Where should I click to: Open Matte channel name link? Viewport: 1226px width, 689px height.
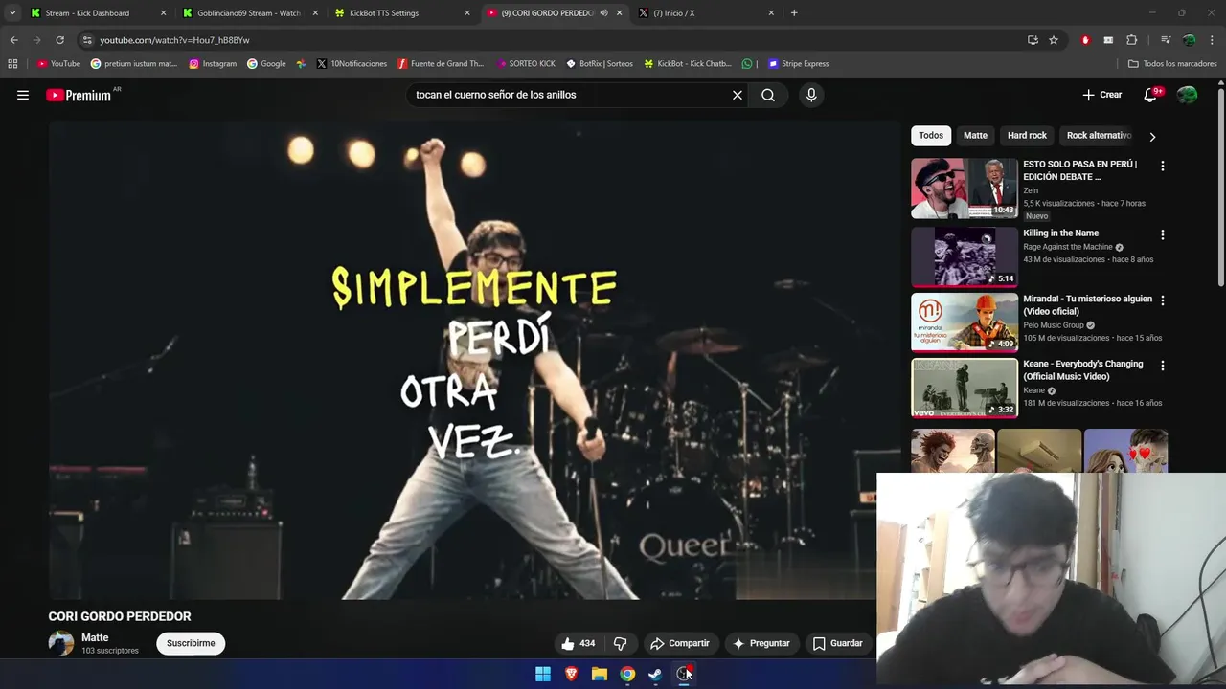(95, 637)
